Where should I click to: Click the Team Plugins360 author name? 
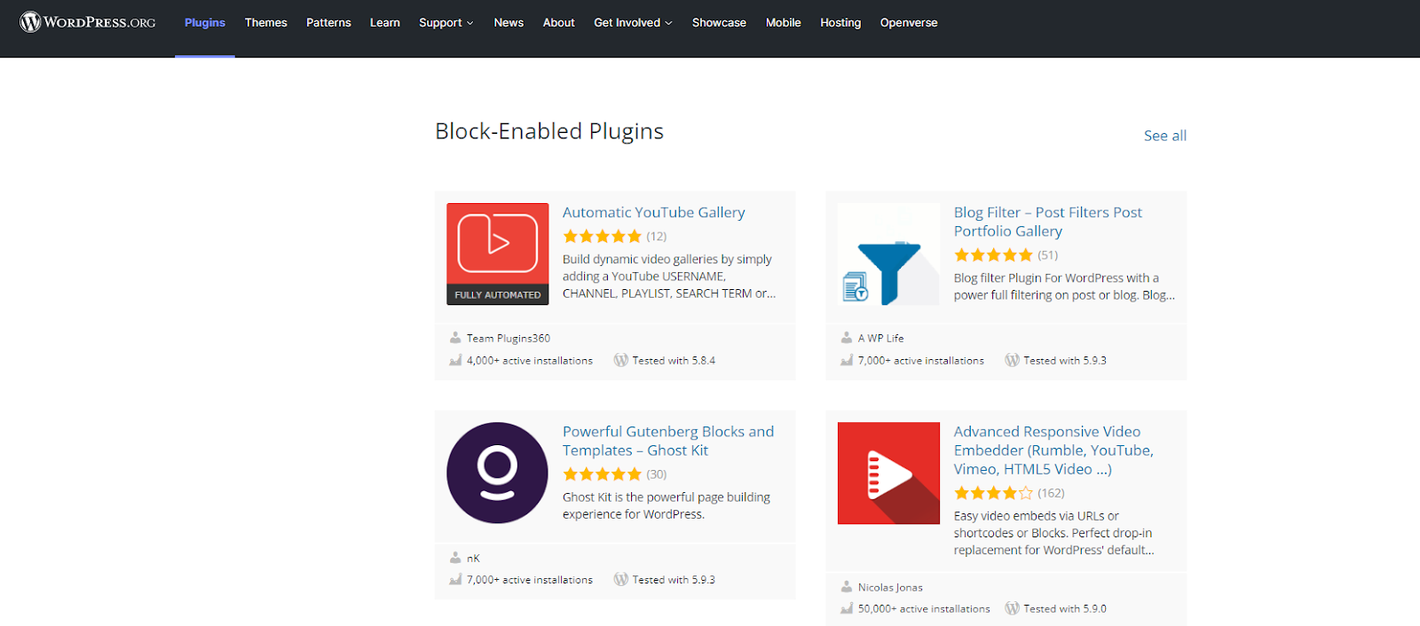point(509,338)
